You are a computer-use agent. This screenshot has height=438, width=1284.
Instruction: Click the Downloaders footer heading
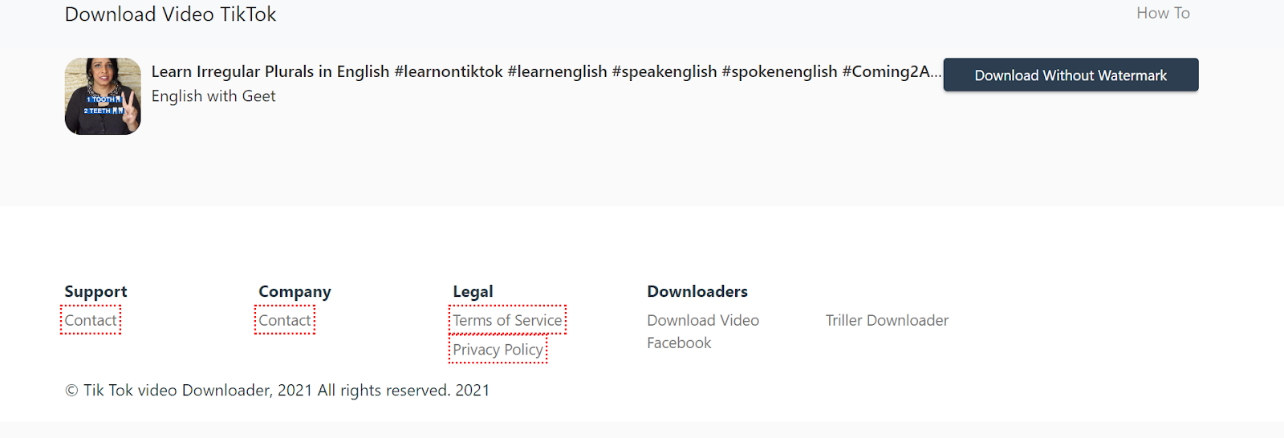pyautogui.click(x=697, y=291)
